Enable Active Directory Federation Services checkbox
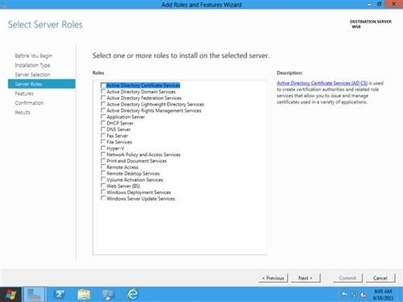 pyautogui.click(x=103, y=97)
